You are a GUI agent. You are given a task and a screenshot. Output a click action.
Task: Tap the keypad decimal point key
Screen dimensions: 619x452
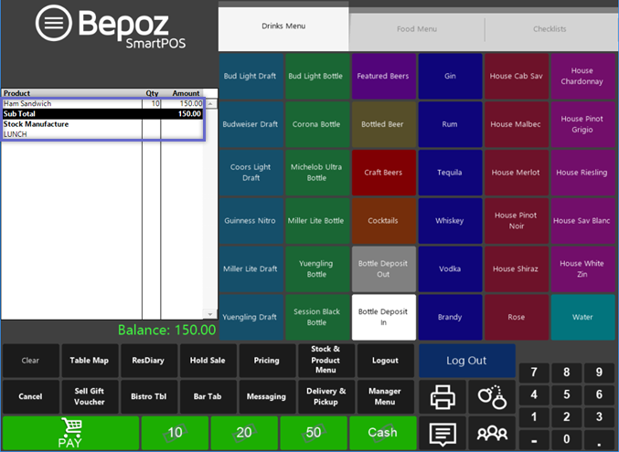(599, 439)
